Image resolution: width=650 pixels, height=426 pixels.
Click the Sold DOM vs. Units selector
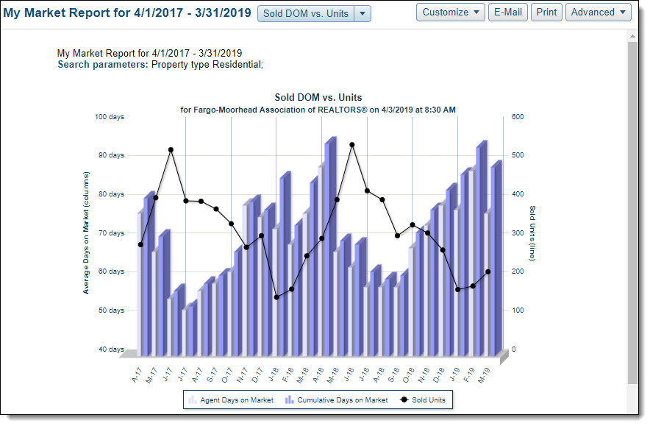point(306,14)
